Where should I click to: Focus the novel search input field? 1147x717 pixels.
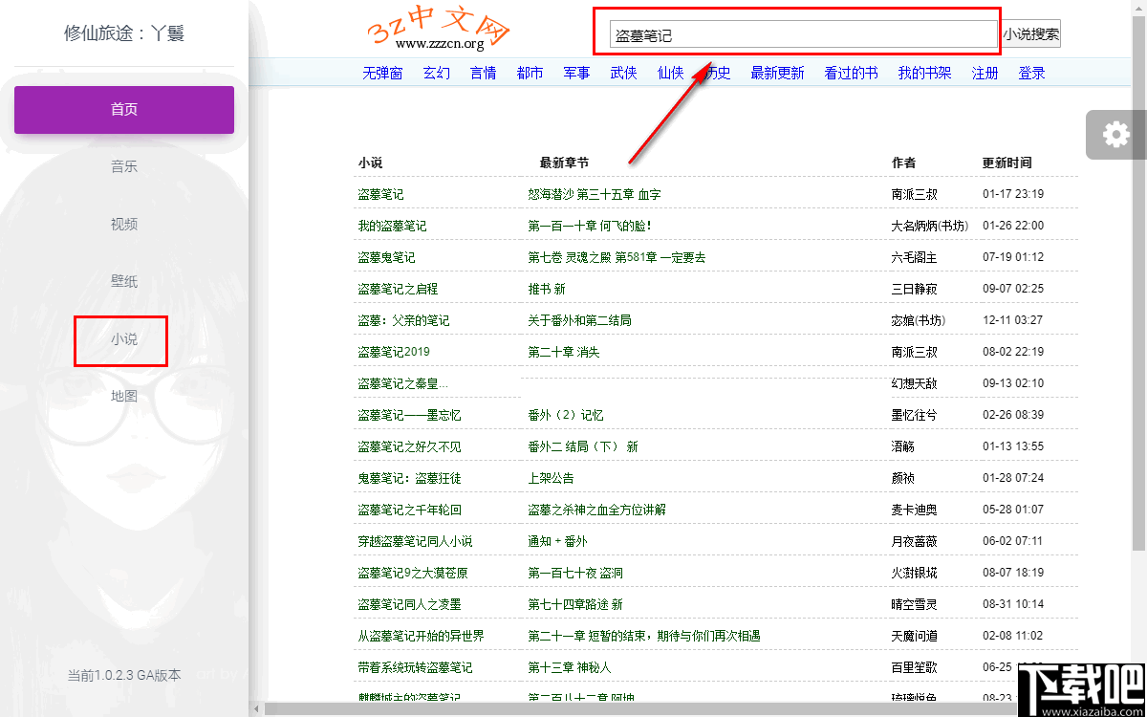[x=803, y=35]
